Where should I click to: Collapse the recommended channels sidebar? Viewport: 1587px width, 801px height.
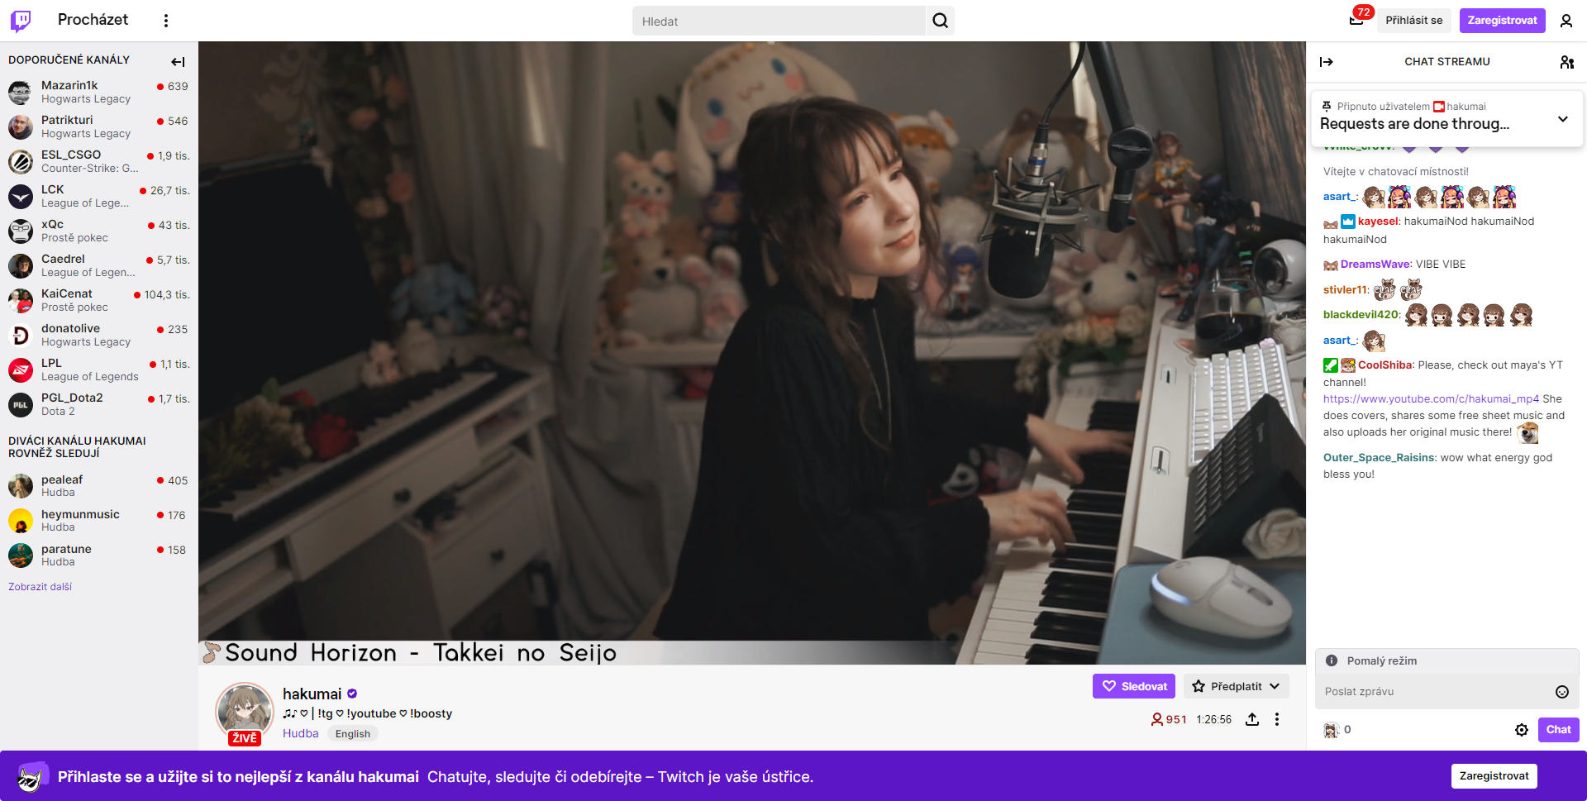[x=178, y=61]
